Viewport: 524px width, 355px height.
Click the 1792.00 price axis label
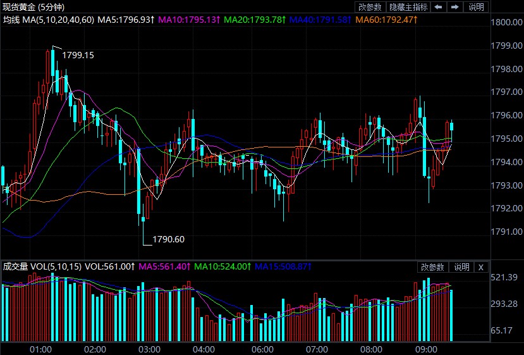point(506,208)
